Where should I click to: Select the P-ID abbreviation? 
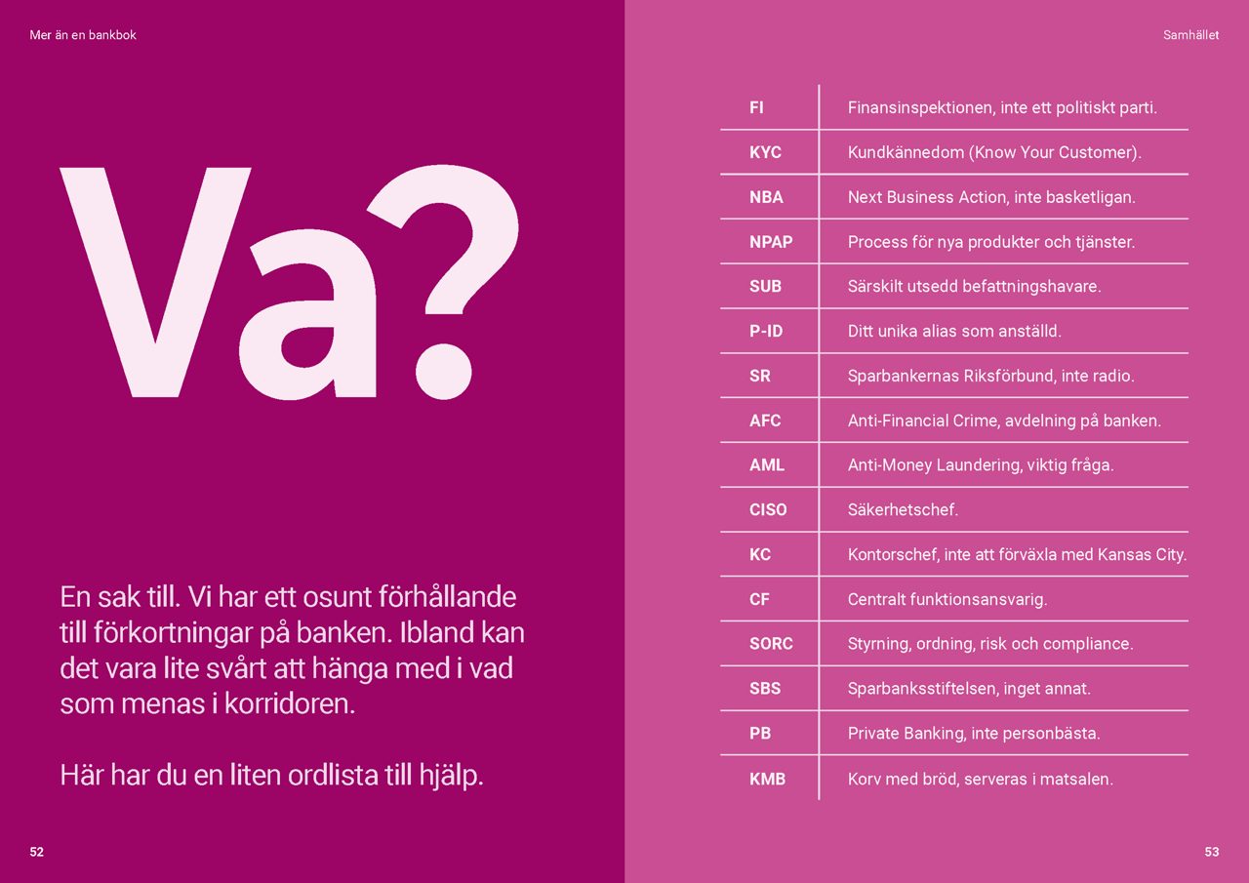point(766,331)
